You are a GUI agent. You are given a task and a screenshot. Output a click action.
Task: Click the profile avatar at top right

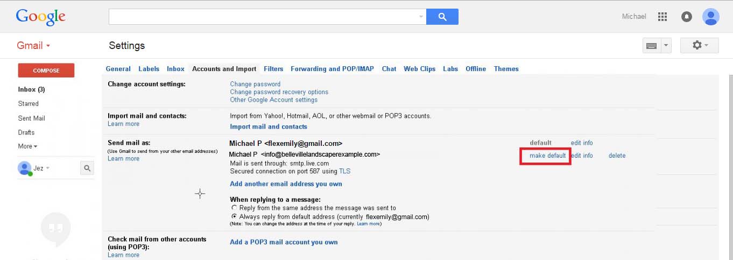click(x=710, y=17)
